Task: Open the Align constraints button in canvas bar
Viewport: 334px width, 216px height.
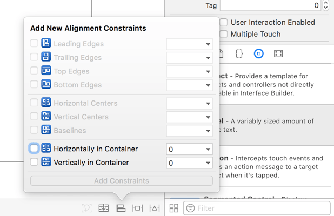Action: click(x=121, y=208)
